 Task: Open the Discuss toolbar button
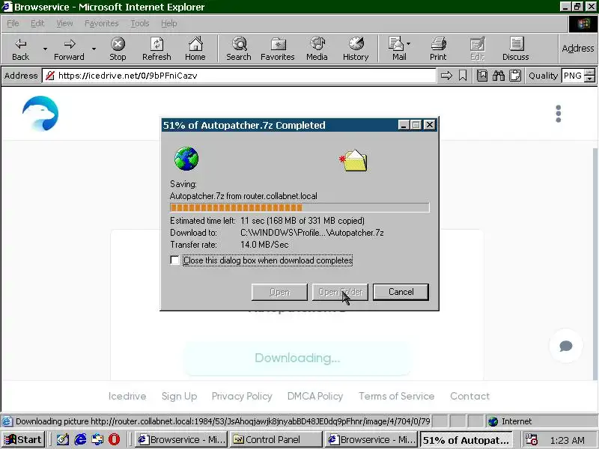coord(516,49)
